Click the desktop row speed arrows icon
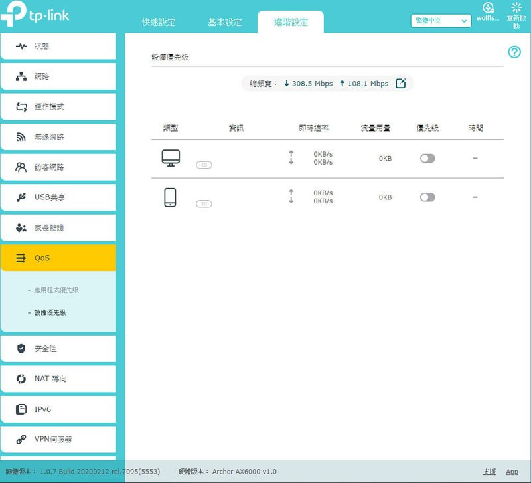This screenshot has width=531, height=483. [291, 157]
